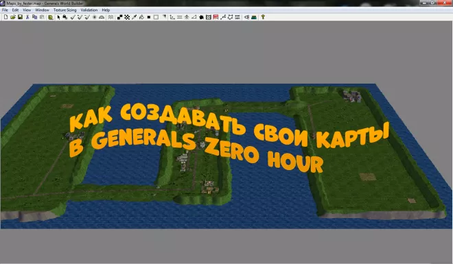The image size is (453, 264).
Task: Click the New document icon
Action: [5, 17]
